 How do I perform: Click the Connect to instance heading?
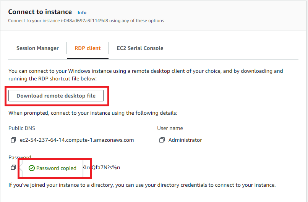point(40,12)
